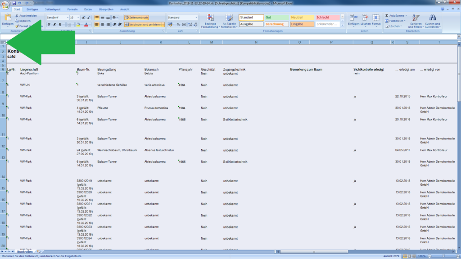Apply the Gut cell style

[276, 18]
